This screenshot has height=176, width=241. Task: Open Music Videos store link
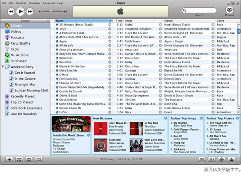[x=62, y=142]
